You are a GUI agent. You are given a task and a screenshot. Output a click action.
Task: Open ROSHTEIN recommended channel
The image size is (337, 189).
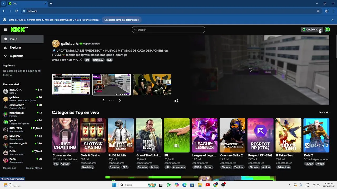point(22,130)
